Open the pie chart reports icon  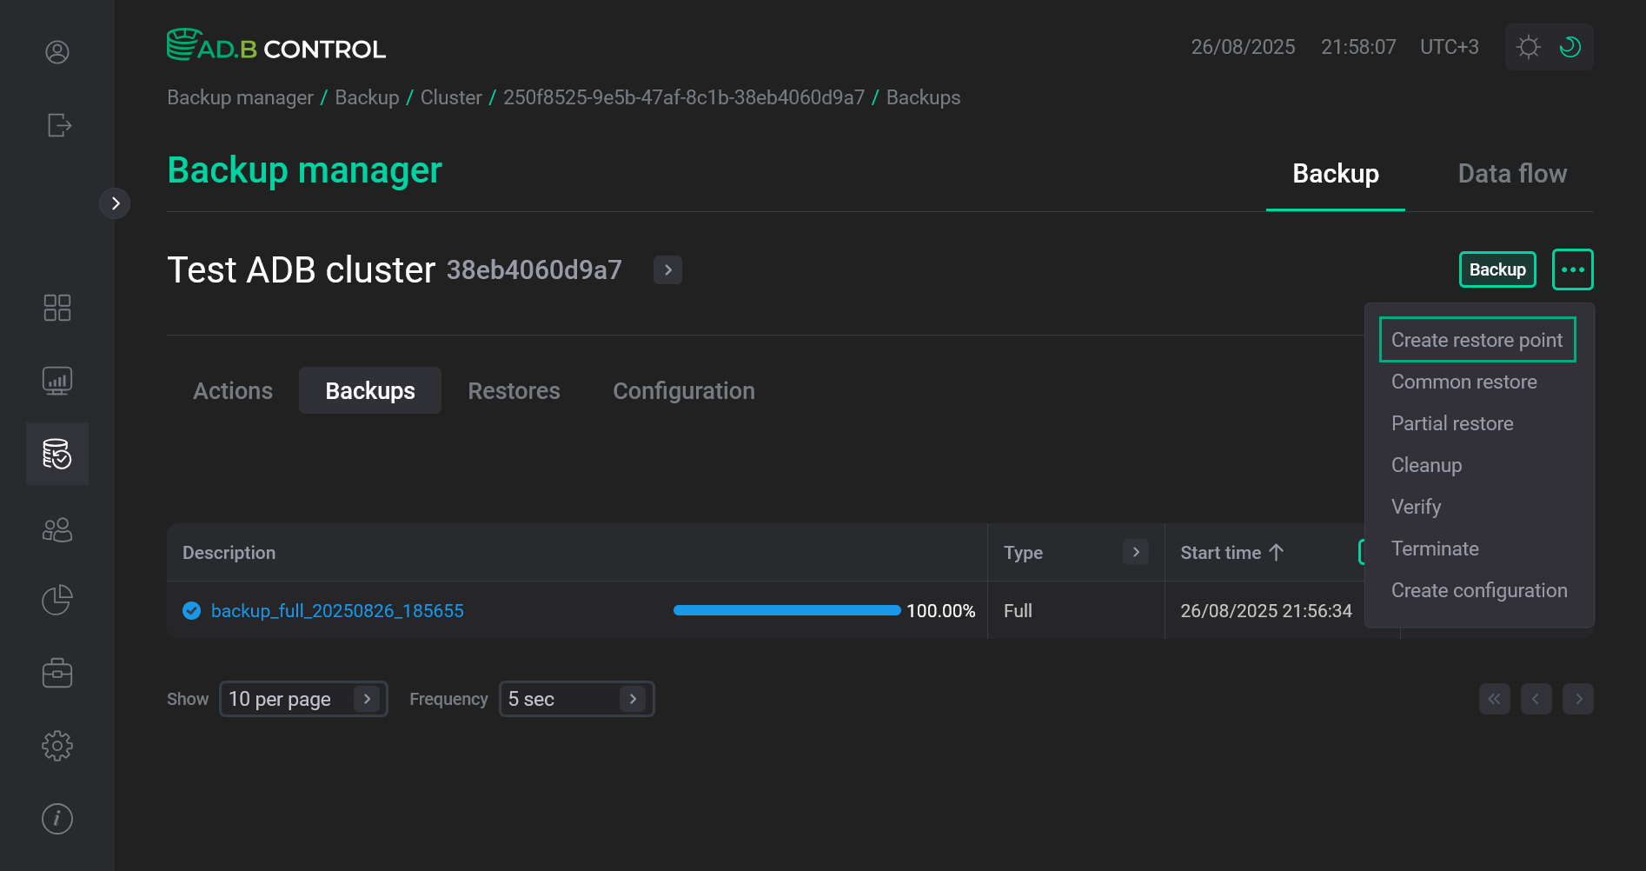(x=56, y=600)
